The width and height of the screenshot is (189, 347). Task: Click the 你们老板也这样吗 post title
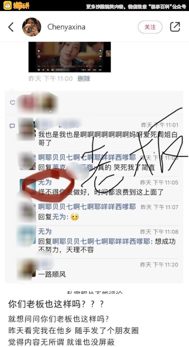pyautogui.click(x=56, y=304)
